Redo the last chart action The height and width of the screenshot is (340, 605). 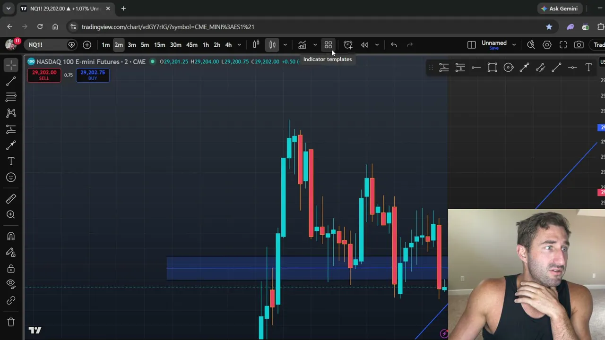[410, 45]
